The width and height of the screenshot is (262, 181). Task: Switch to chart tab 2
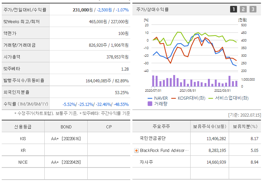point(243,9)
